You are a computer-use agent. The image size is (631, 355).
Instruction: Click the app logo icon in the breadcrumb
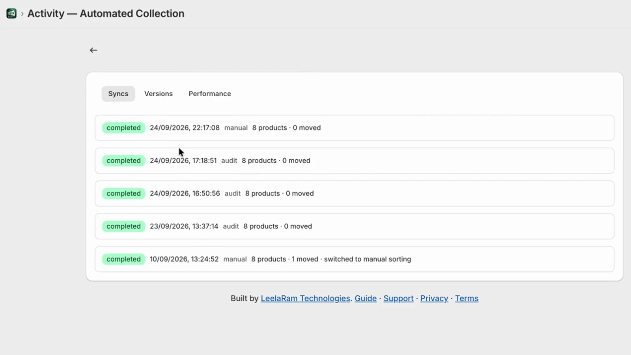coord(11,13)
